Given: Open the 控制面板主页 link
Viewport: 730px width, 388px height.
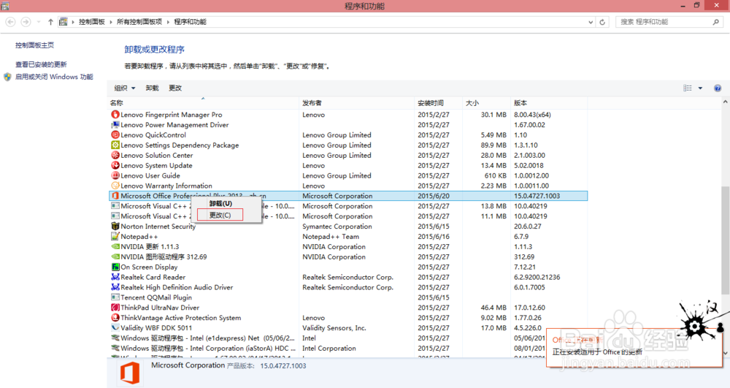Looking at the screenshot, I should click(x=34, y=45).
